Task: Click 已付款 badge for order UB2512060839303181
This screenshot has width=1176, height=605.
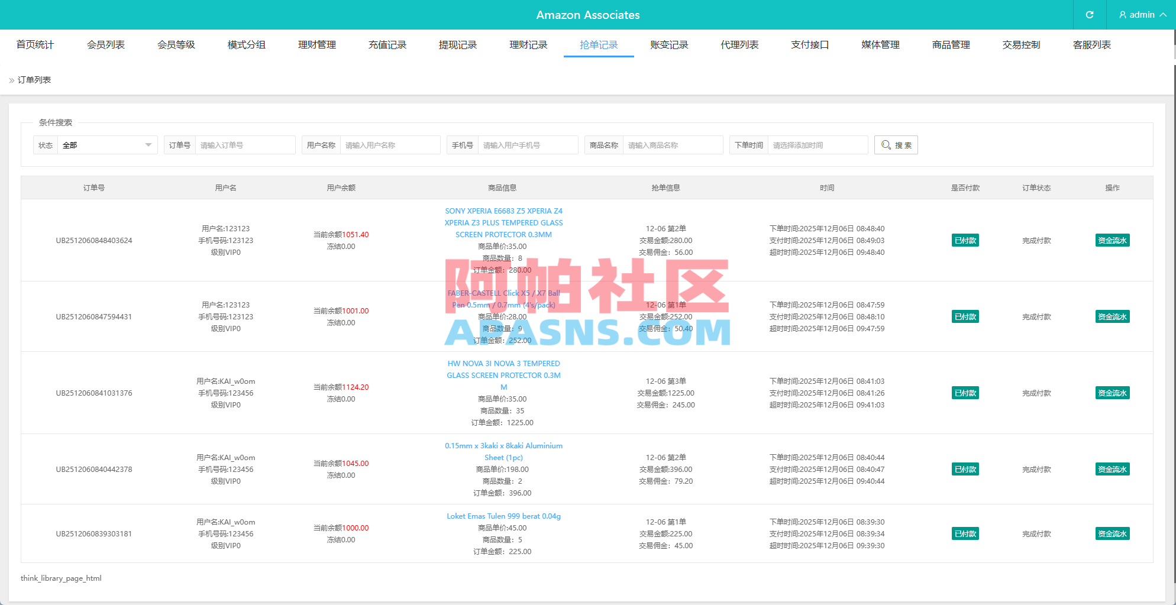Action: click(965, 533)
